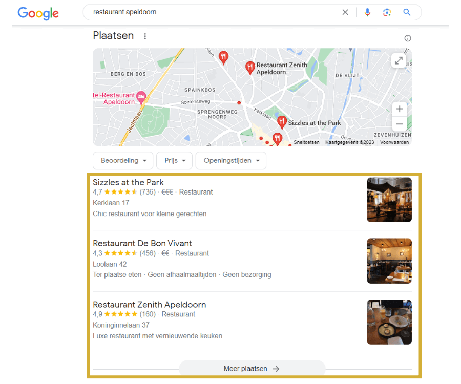Click the Restaurant Zenith Apeldoorn map pin

coord(250,68)
